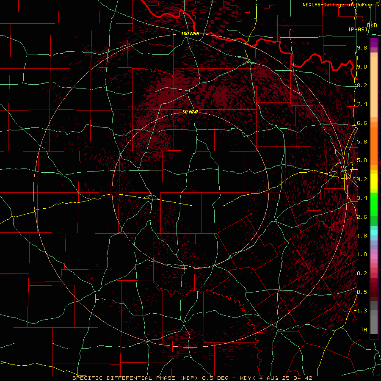
Task: Click the -0.5 scale value
Action: coord(360,292)
